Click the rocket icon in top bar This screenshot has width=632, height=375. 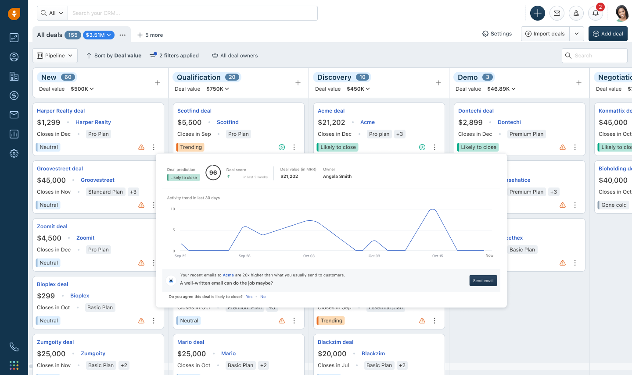tap(576, 13)
